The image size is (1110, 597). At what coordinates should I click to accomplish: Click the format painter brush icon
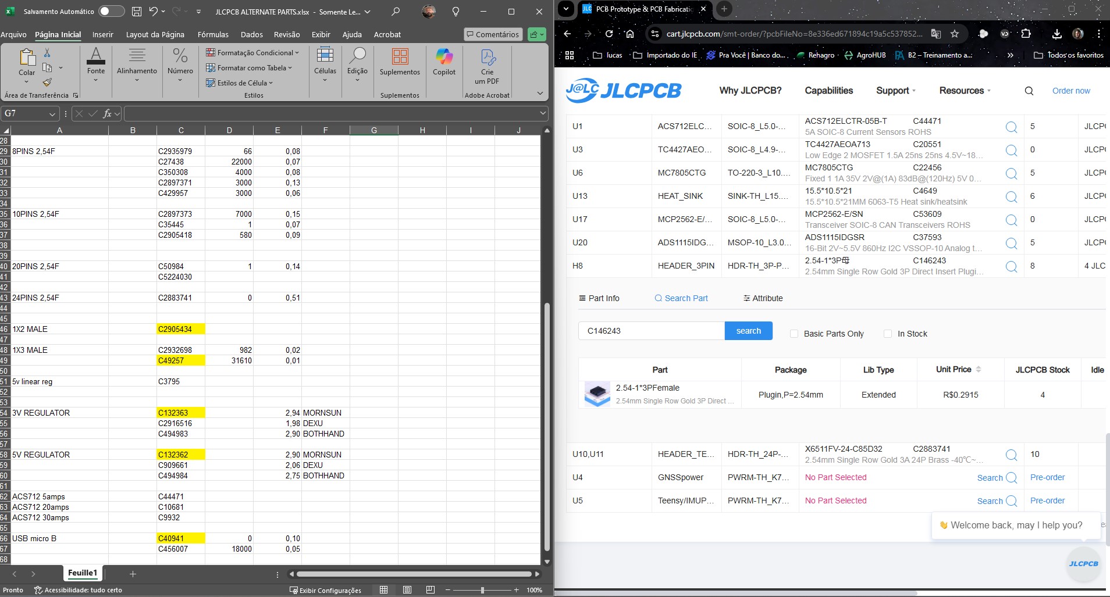(47, 82)
